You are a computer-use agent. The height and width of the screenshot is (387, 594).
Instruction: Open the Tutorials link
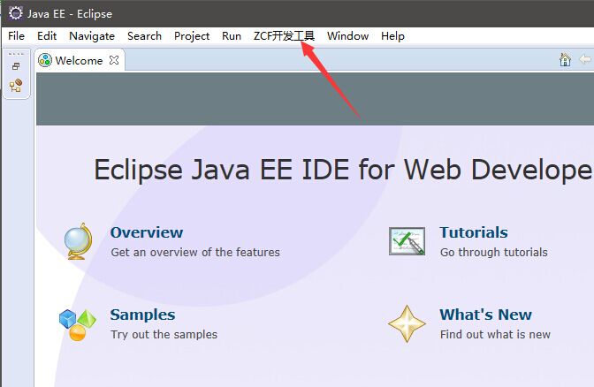pyautogui.click(x=474, y=232)
